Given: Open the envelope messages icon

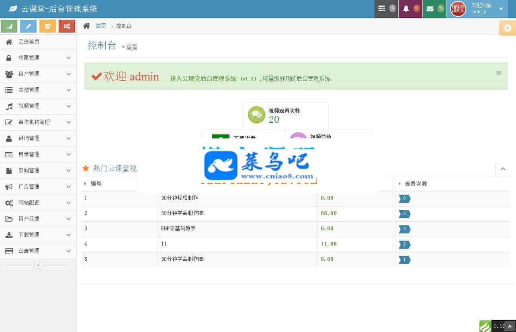Looking at the screenshot, I should coord(434,8).
